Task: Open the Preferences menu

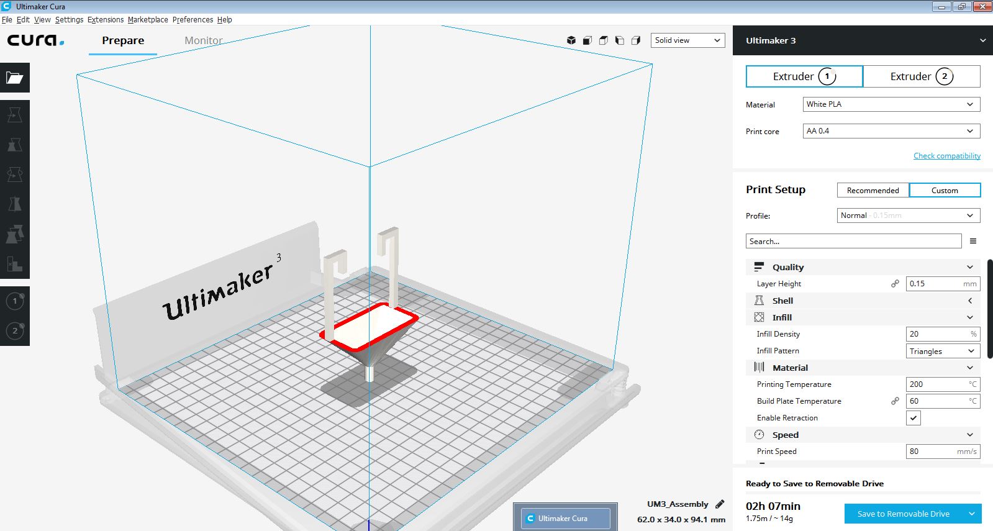Action: click(x=193, y=20)
